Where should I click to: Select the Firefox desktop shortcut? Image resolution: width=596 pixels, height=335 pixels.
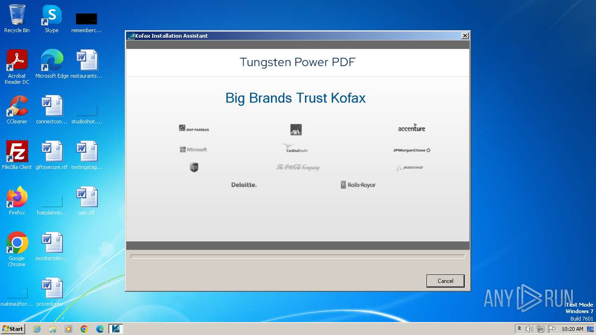tap(17, 201)
